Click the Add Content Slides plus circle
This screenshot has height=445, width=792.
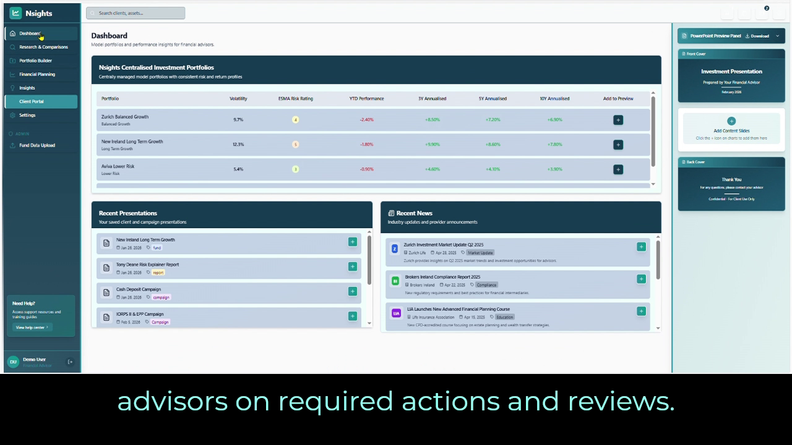tap(731, 121)
